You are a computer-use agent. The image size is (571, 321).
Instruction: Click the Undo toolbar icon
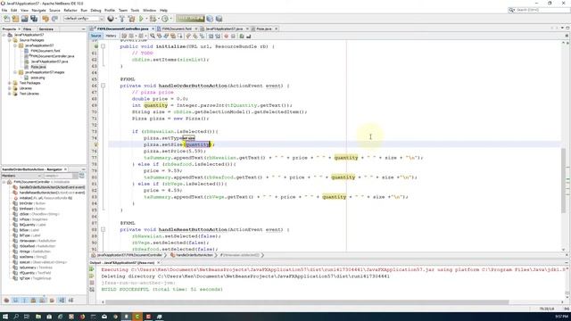click(46, 19)
